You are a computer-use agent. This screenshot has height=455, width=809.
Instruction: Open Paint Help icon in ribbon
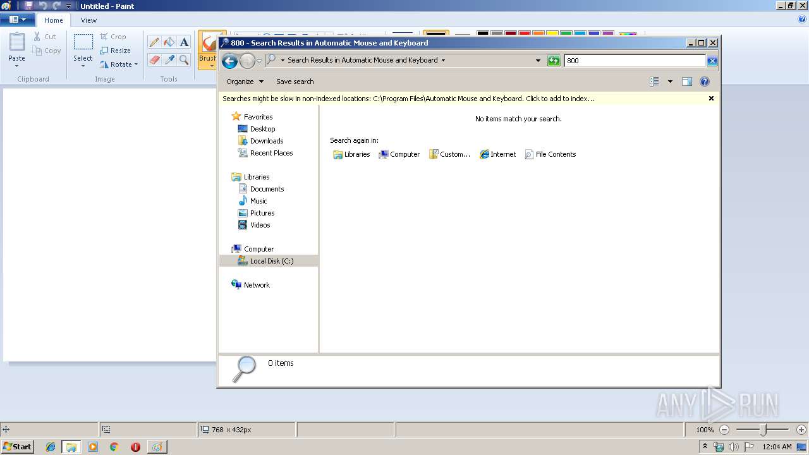802,20
